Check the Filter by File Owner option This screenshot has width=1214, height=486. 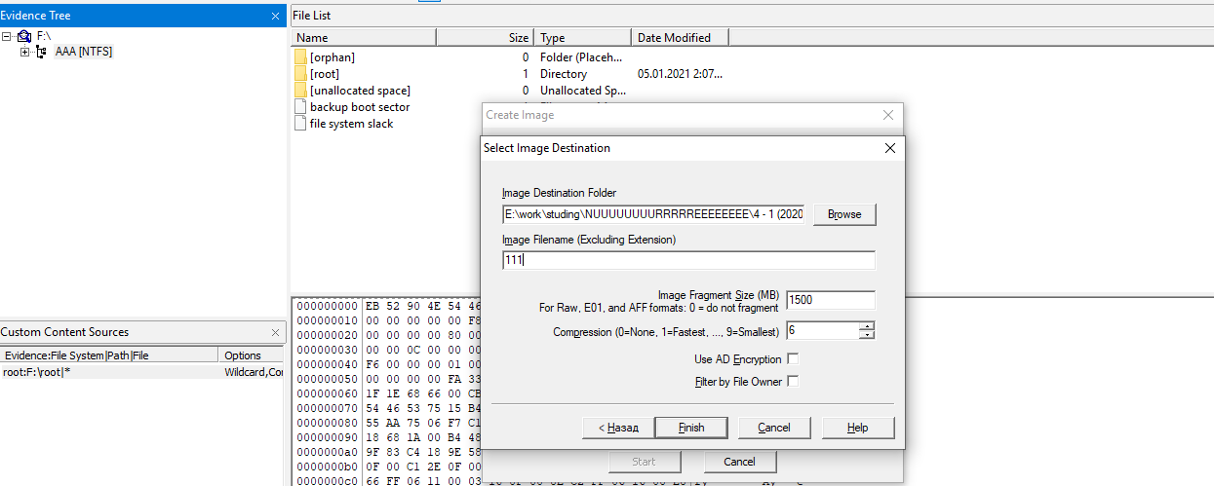pyautogui.click(x=793, y=382)
